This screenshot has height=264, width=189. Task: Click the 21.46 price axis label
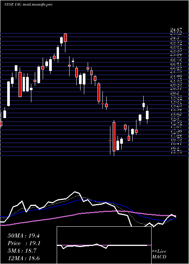point(176,76)
